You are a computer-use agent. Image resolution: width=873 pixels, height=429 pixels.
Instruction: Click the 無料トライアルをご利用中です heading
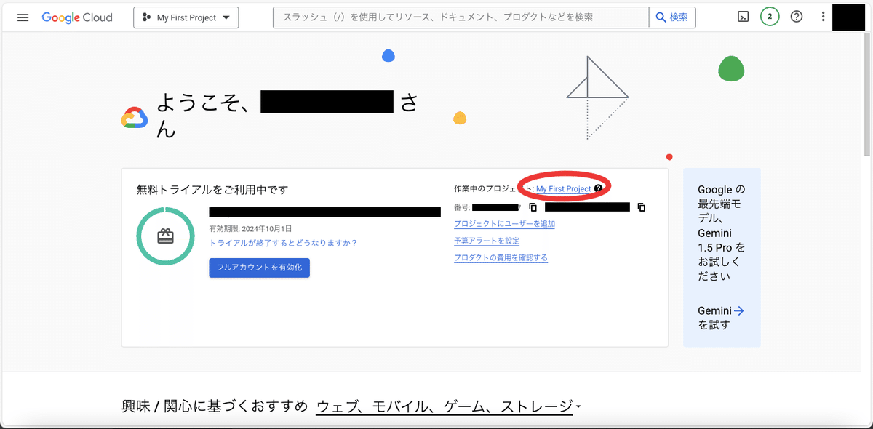point(212,190)
